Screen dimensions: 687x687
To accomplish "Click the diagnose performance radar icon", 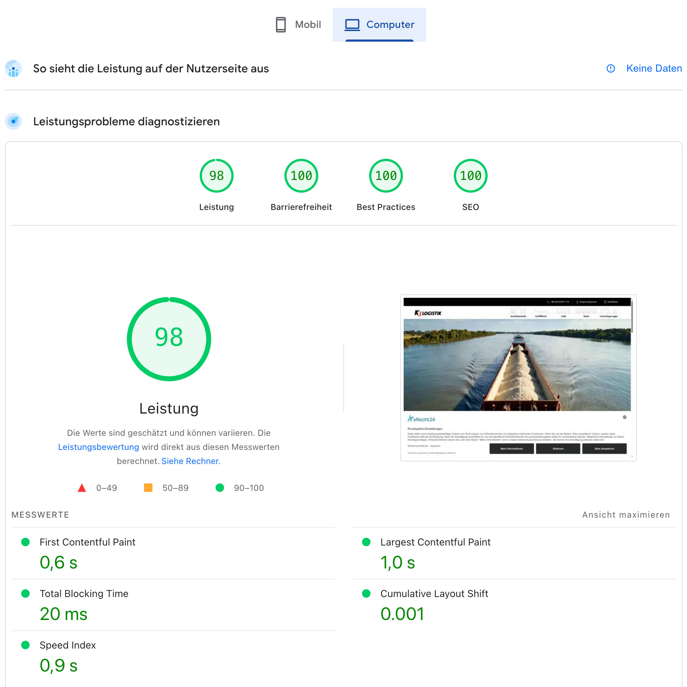I will [x=13, y=121].
